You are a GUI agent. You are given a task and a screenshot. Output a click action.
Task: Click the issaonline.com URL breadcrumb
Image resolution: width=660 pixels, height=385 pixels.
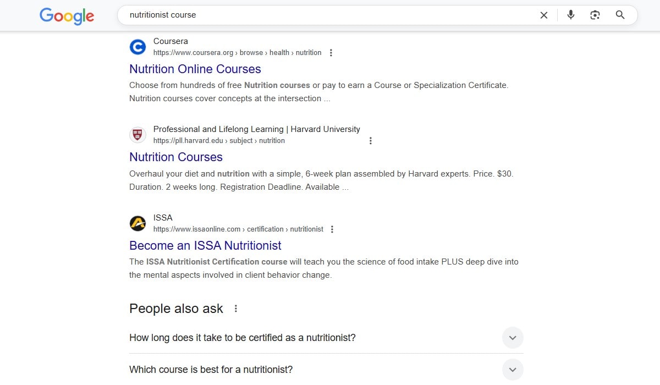click(238, 229)
